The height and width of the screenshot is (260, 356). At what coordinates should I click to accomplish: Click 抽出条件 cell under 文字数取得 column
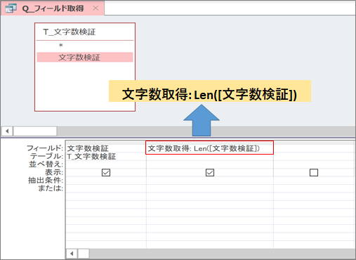(x=210, y=181)
